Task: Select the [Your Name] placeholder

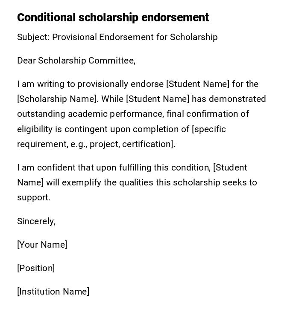Action: (42, 245)
